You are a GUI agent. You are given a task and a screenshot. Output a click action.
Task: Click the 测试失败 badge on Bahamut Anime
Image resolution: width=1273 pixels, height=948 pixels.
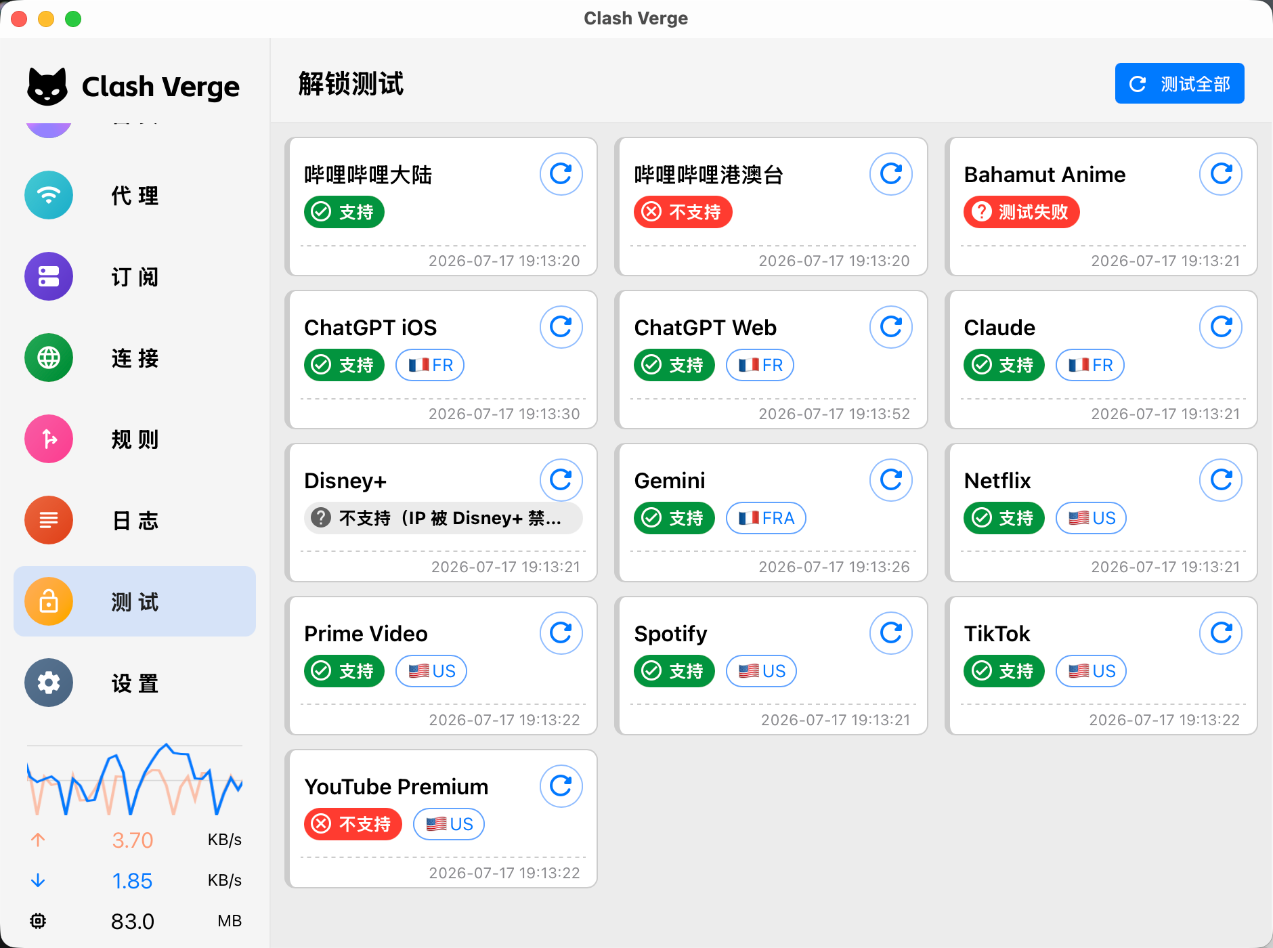[1021, 212]
